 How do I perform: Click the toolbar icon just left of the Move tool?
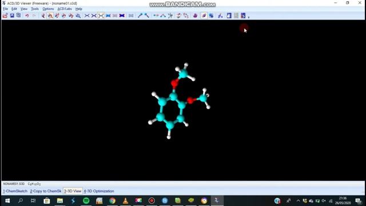pyautogui.click(x=63, y=15)
